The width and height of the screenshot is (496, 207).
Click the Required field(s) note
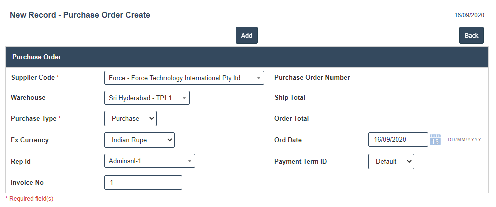tap(29, 199)
